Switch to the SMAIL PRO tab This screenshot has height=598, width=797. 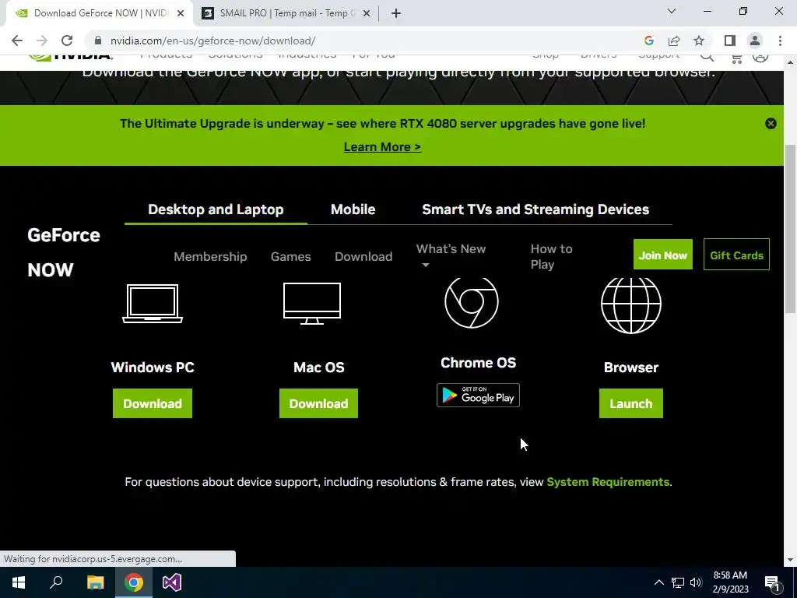(x=286, y=13)
